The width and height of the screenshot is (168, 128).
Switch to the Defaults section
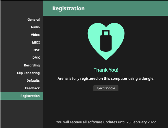33,81
